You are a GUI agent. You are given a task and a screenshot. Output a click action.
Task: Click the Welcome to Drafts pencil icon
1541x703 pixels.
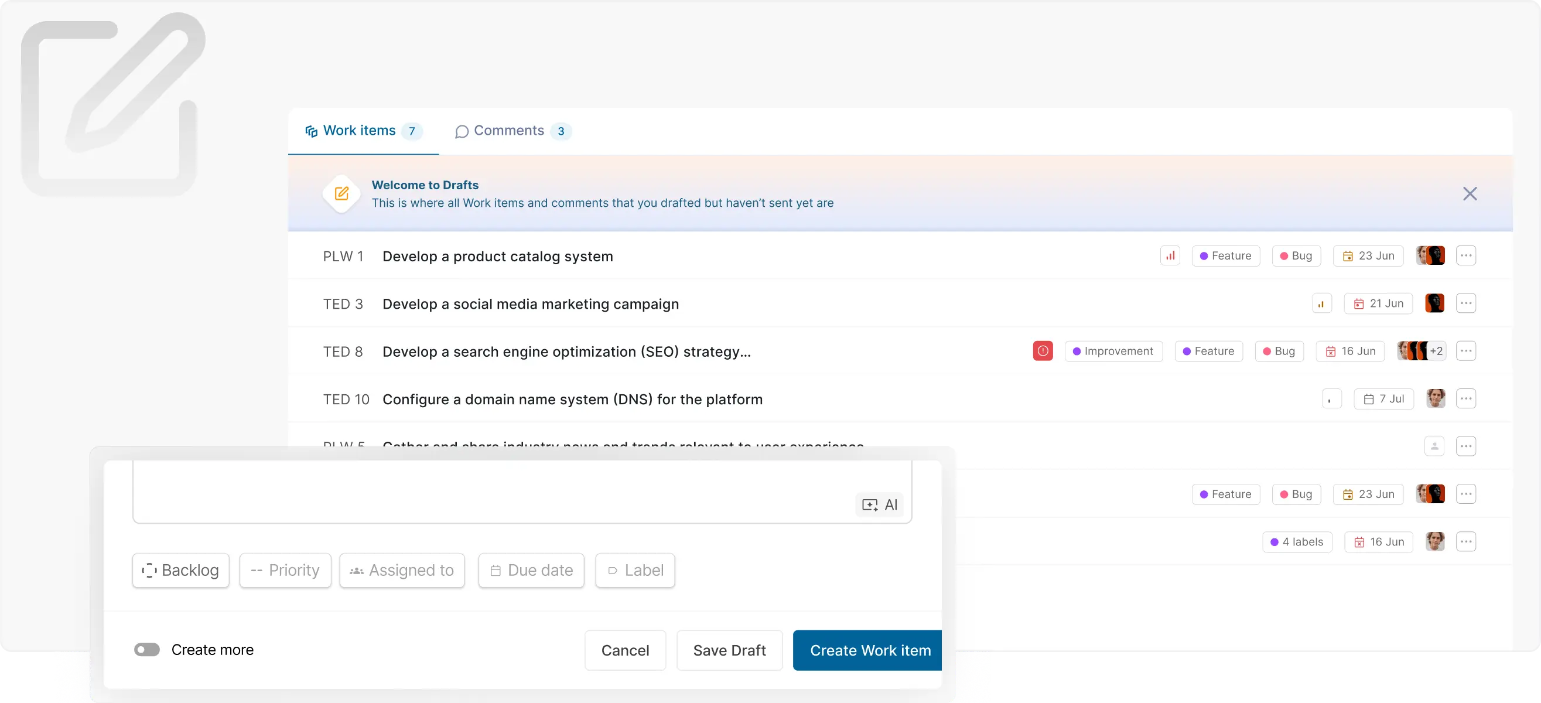pos(341,194)
